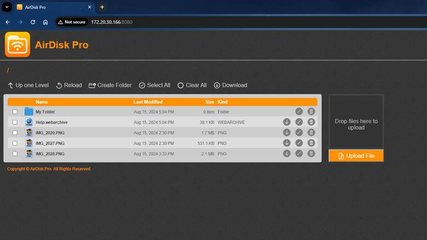Screen dimensions: 427x240
Task: Tick the checkbox for My Folder
Action: coord(15,112)
